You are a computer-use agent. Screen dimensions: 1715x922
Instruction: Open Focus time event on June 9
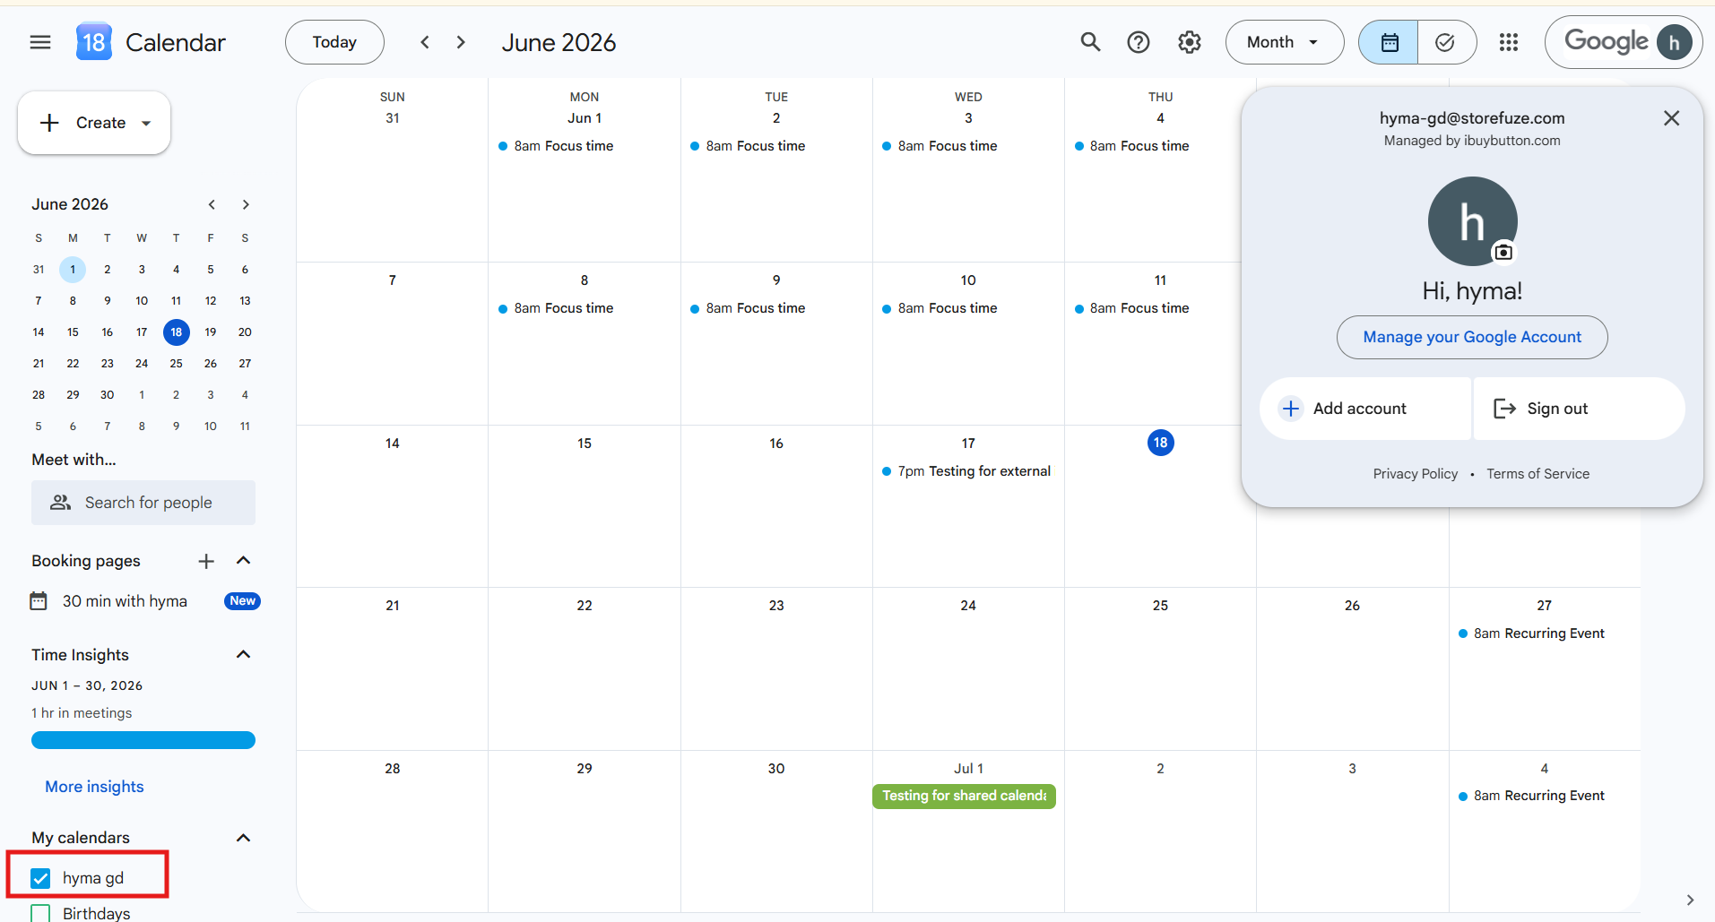(x=748, y=308)
